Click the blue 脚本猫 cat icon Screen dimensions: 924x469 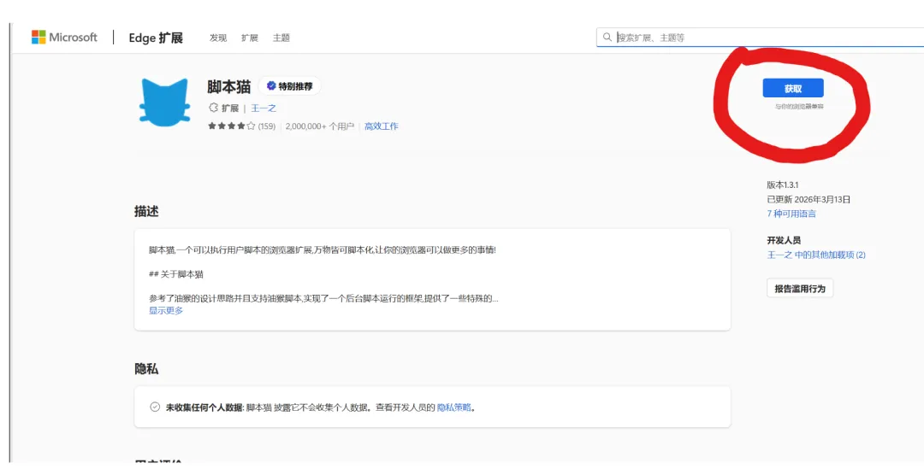pos(164,103)
